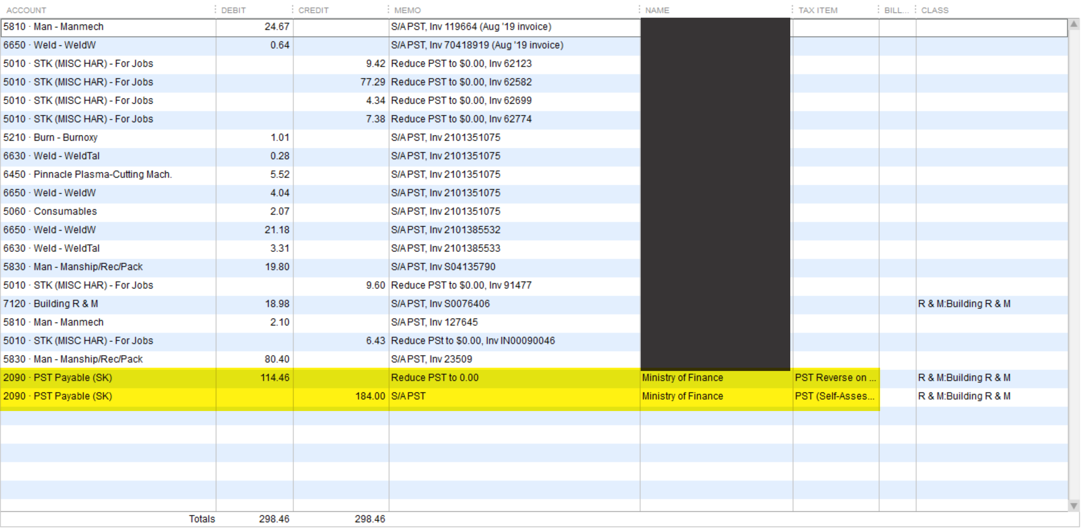The height and width of the screenshot is (528, 1081).
Task: Click the ACCOUNT column header
Action: (x=26, y=10)
